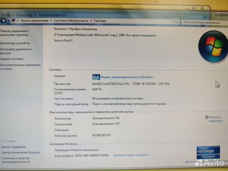Click product code '00371-868-0000007-85006'

click(x=92, y=155)
